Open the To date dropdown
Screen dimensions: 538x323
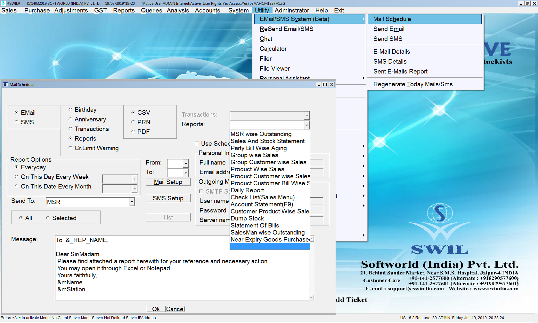(x=186, y=173)
